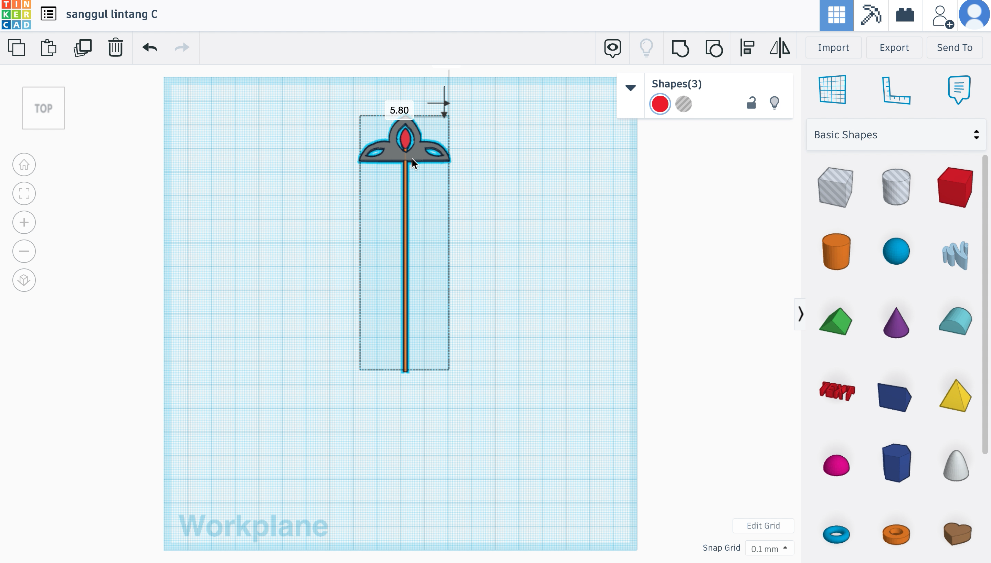Select the Ruler tool
The height and width of the screenshot is (563, 991).
pos(896,91)
